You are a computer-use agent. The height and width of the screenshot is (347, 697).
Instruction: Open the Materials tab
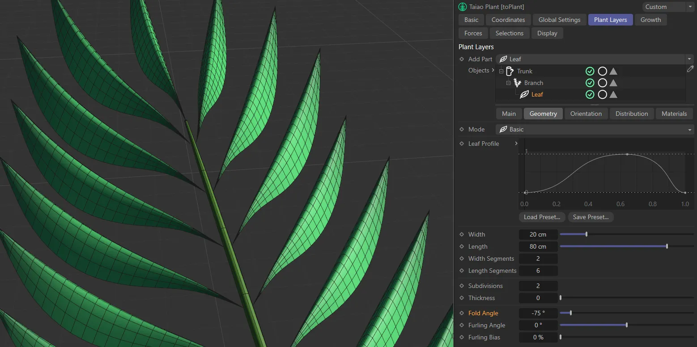tap(674, 114)
